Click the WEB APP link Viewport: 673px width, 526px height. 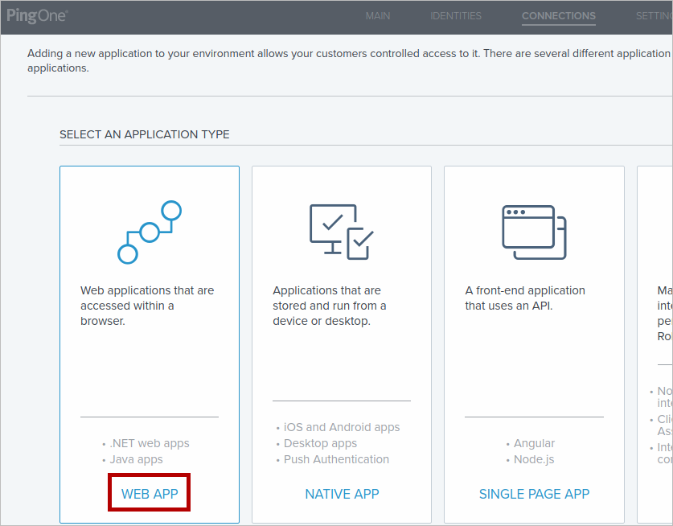point(150,494)
